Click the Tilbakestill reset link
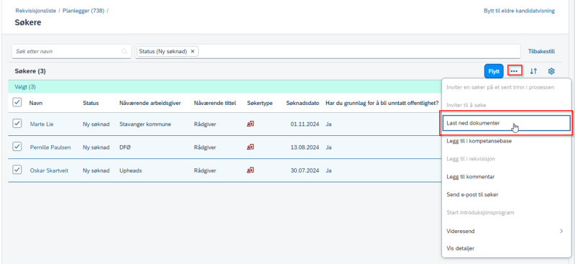The image size is (575, 264). (541, 51)
